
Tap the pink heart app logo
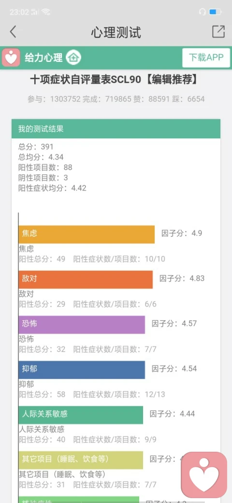(x=11, y=58)
